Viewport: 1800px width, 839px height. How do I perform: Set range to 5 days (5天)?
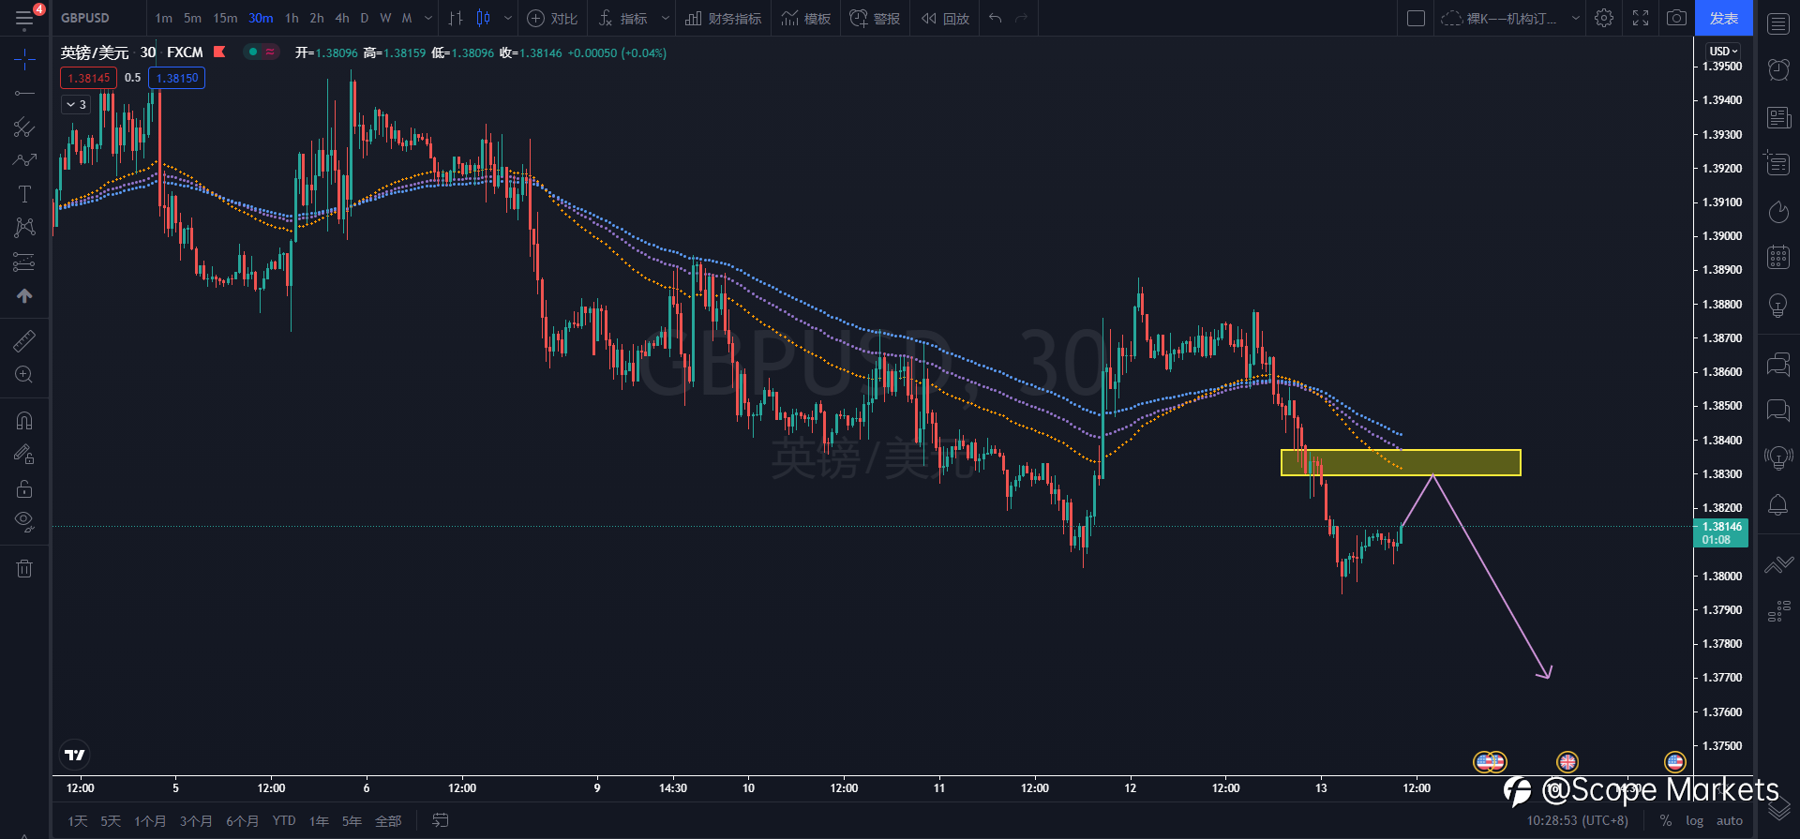pyautogui.click(x=111, y=821)
